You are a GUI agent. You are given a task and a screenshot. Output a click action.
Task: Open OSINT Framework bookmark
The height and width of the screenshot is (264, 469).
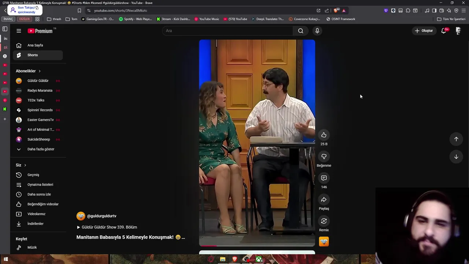point(341,19)
